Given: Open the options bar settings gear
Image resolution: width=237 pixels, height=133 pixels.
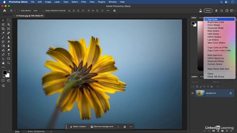Looking at the screenshot, I should [114, 11].
